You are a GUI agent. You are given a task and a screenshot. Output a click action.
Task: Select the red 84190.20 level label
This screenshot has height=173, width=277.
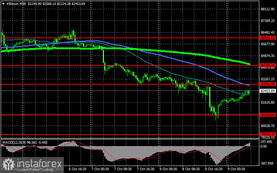pos(268,65)
